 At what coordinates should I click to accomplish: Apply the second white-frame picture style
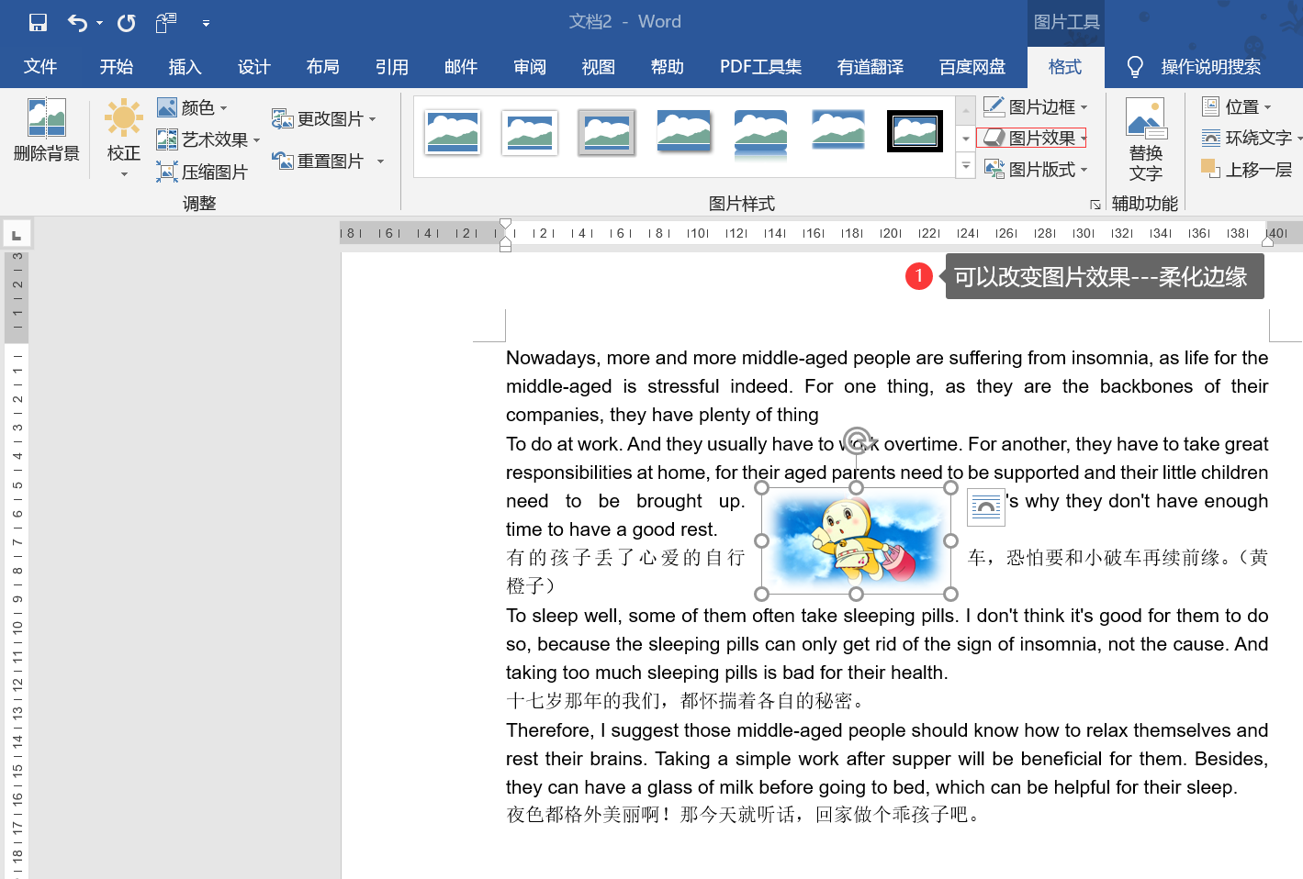pos(530,132)
